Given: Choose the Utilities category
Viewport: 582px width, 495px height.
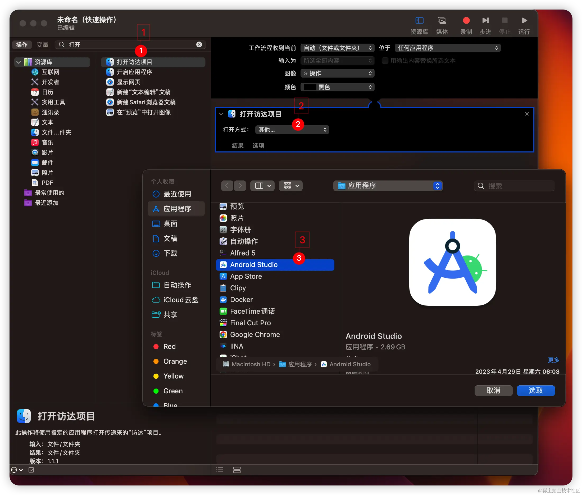Looking at the screenshot, I should [48, 102].
